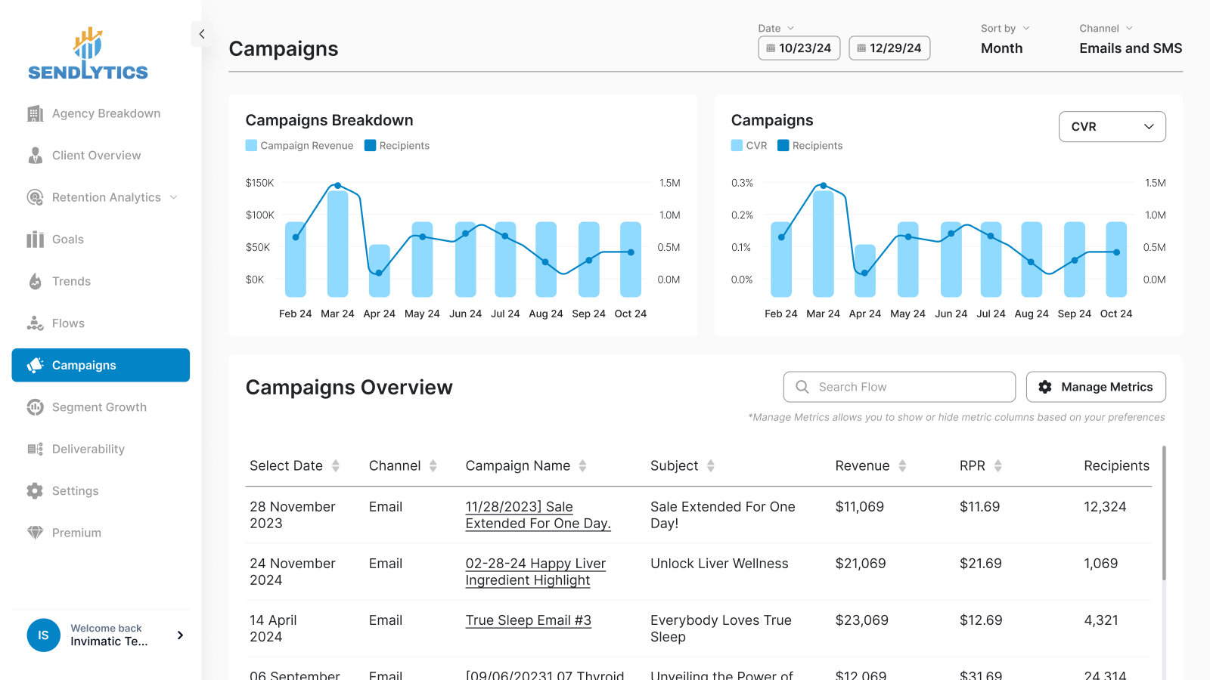Select the Flows node icon
1210x680 pixels.
[x=35, y=323]
